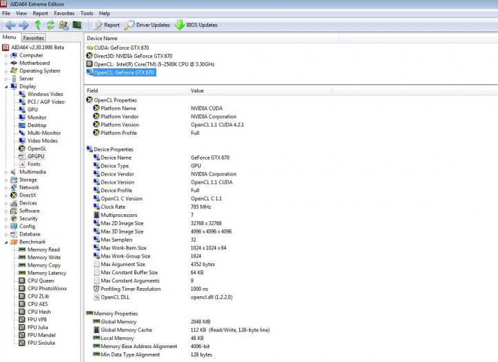Click the green Up arrow toolbar icon

pos(38,25)
